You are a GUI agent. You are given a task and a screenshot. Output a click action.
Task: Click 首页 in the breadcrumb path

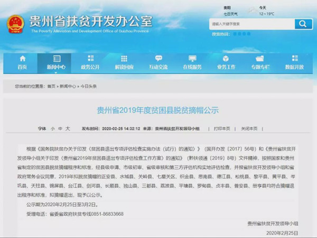click(51, 86)
